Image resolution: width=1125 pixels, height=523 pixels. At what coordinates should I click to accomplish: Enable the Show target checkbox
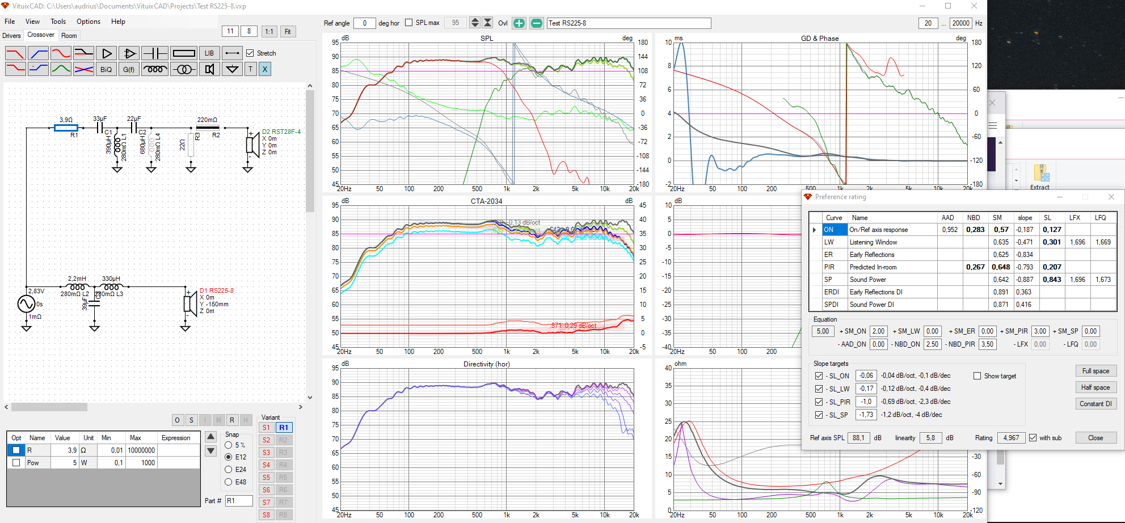(977, 376)
